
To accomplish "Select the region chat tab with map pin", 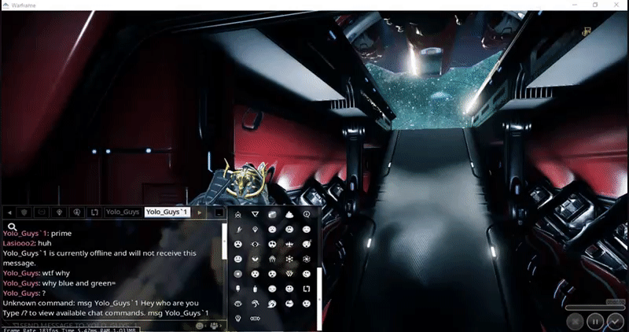I will (60, 212).
